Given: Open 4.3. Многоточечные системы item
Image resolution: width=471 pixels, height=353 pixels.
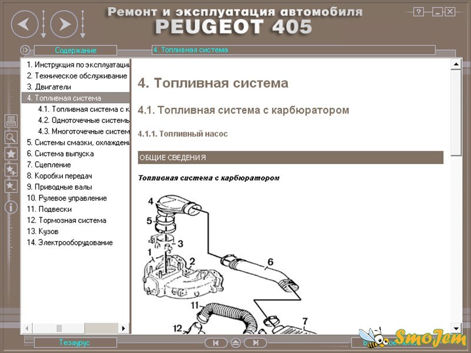Looking at the screenshot, I should pos(84,131).
